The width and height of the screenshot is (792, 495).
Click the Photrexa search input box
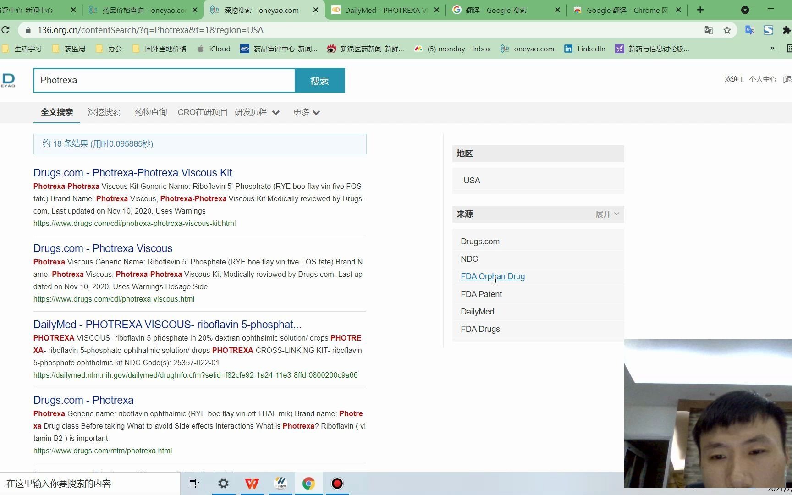(x=164, y=81)
